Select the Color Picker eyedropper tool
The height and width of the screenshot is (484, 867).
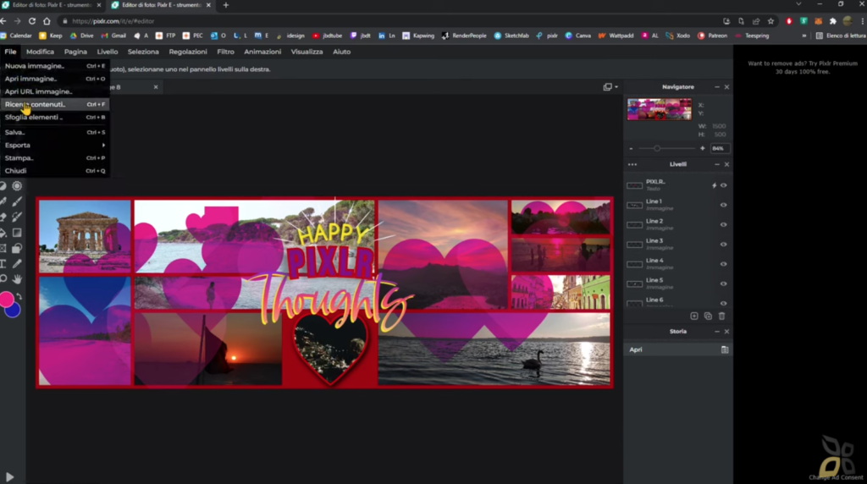pyautogui.click(x=17, y=263)
